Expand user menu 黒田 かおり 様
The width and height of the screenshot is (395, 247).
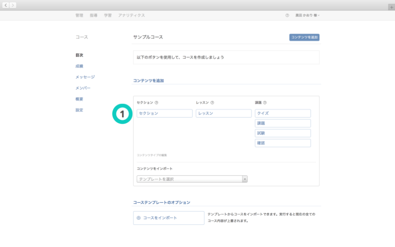307,15
